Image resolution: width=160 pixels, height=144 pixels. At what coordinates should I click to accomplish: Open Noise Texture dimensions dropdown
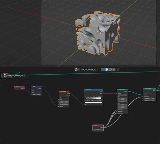coord(64,97)
